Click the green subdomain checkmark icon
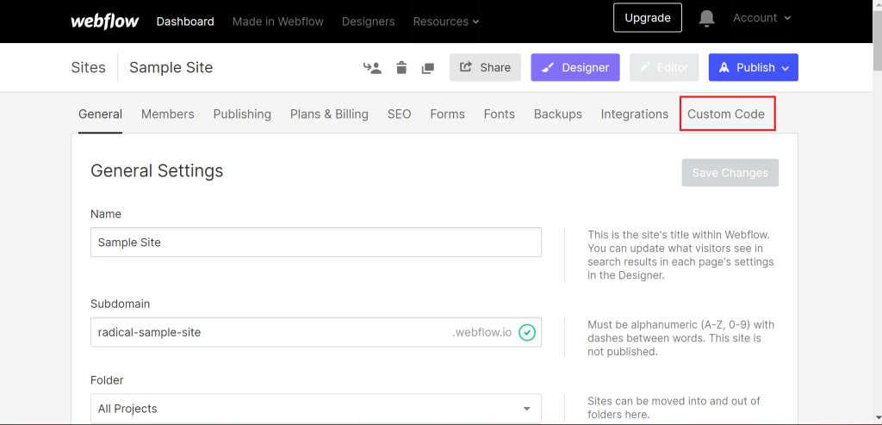Image resolution: width=882 pixels, height=425 pixels. (x=526, y=332)
